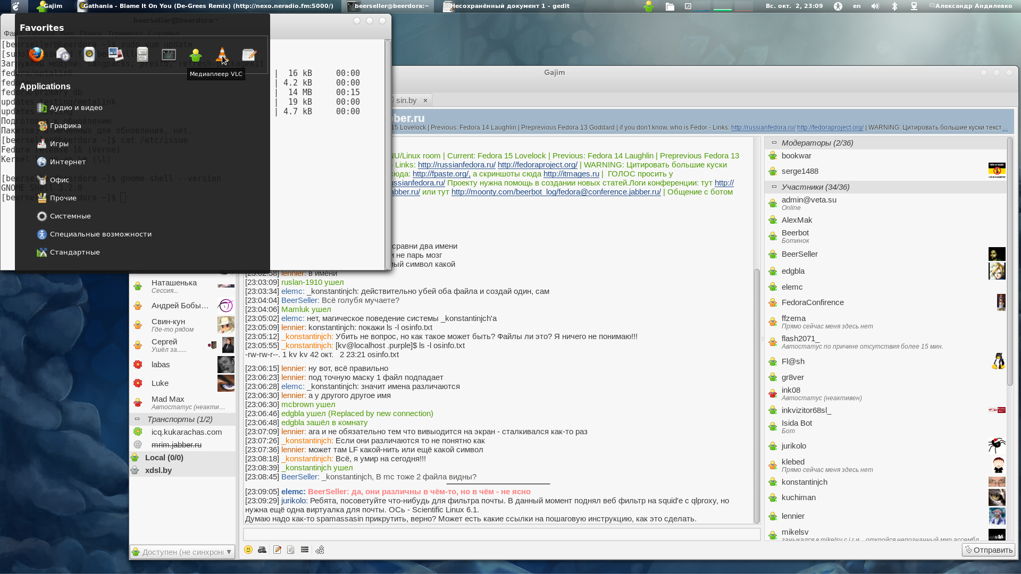Viewport: 1021px width, 574px height.
Task: Open text formatting button in Gajim chat
Action: pos(262,550)
